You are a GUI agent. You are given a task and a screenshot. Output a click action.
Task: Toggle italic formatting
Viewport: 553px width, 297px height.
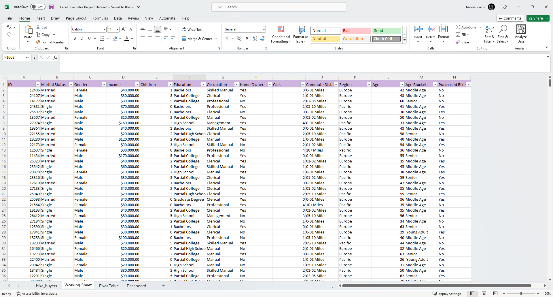click(82, 38)
